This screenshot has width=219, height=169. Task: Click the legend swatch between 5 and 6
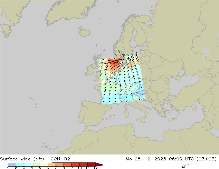coord(44,165)
